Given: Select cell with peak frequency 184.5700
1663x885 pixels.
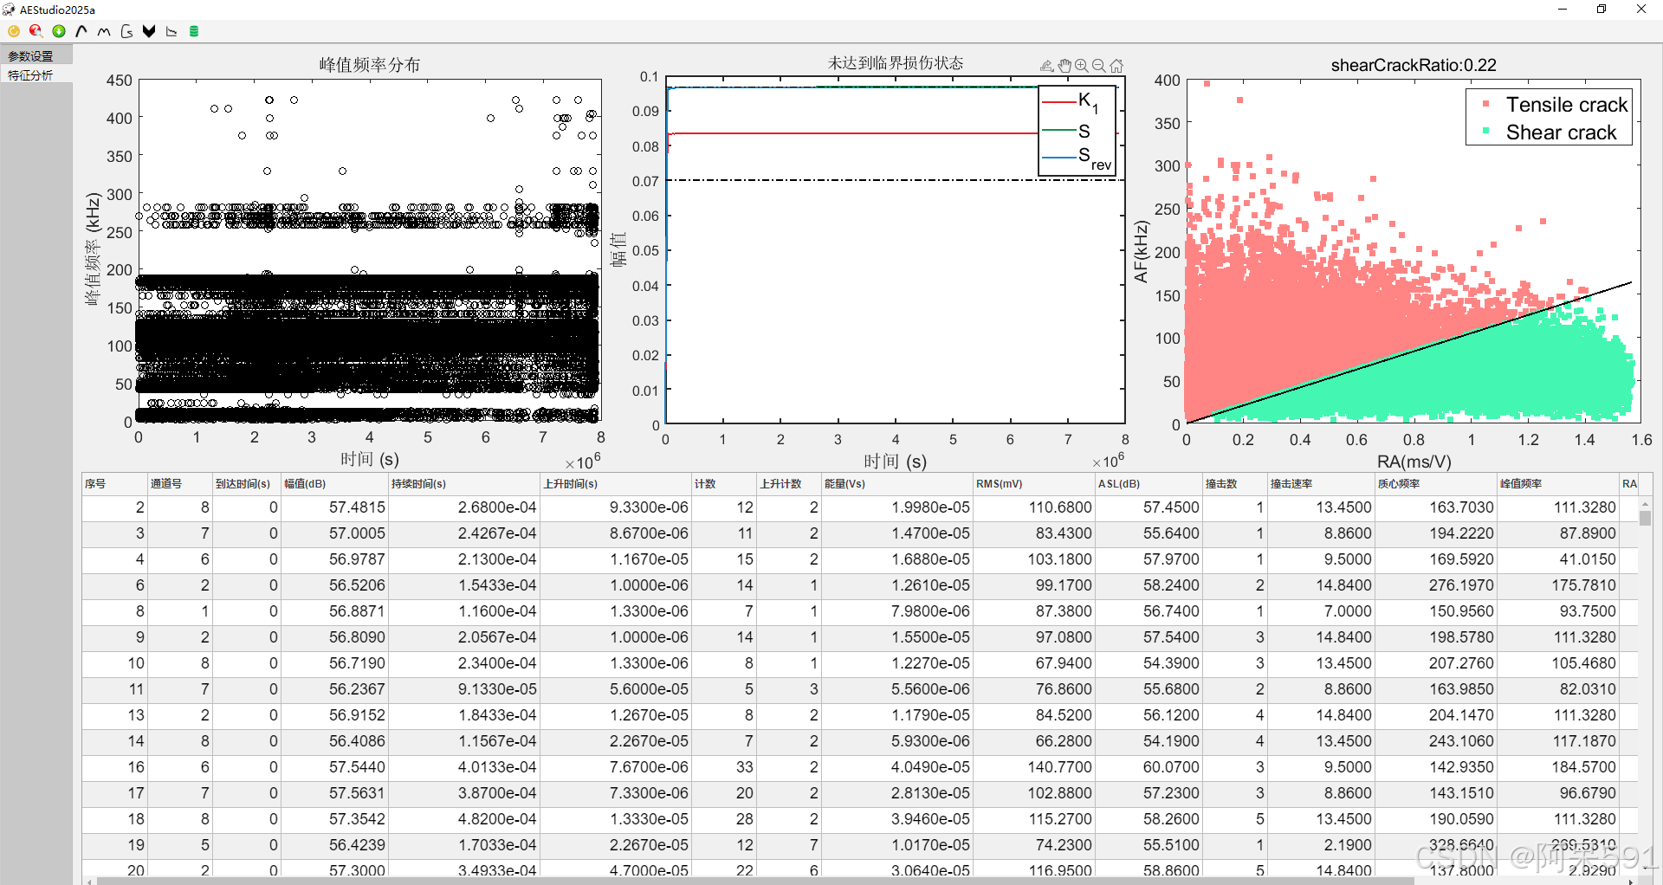Looking at the screenshot, I should (x=1558, y=767).
